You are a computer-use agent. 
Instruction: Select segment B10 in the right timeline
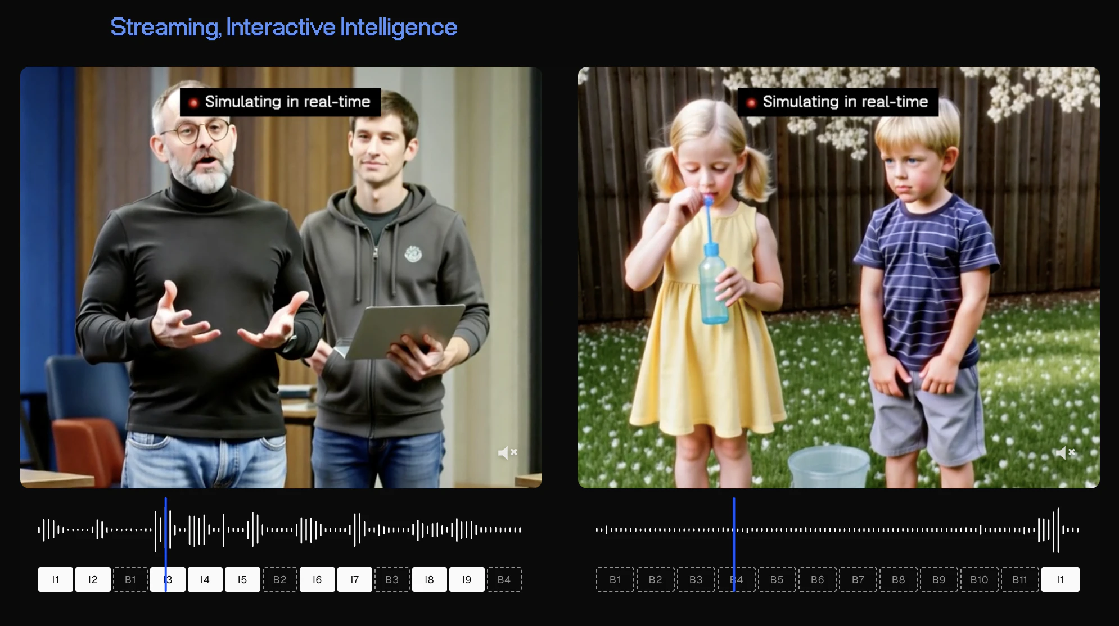point(980,579)
